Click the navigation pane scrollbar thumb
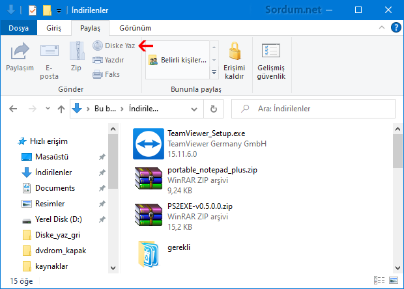This screenshot has height=289, width=404. click(x=113, y=161)
